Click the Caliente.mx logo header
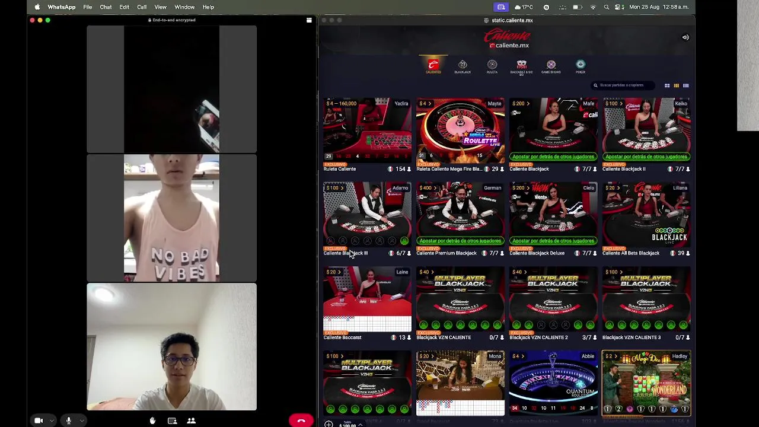Screen dimensions: 759x427 point(507,39)
